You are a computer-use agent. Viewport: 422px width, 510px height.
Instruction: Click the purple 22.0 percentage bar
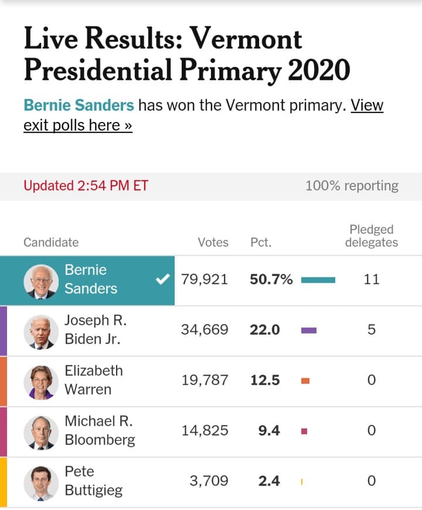pos(309,331)
